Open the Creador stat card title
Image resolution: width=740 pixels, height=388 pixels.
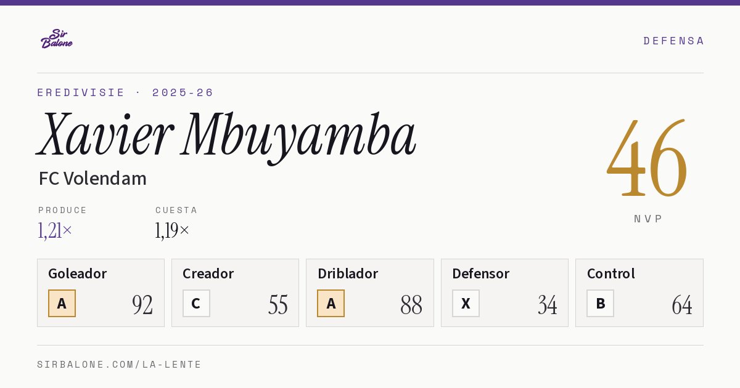(208, 273)
